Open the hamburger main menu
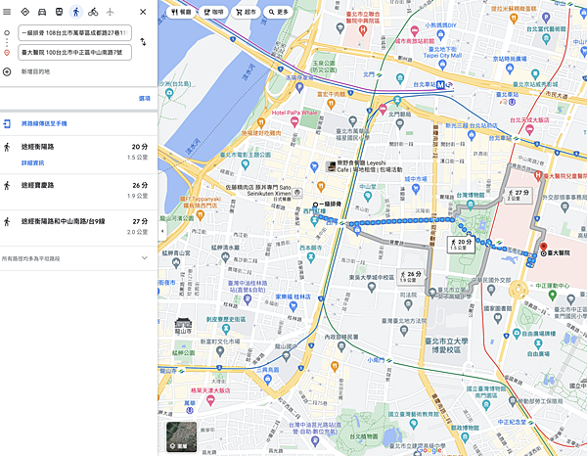The image size is (587, 456). pos(7,12)
